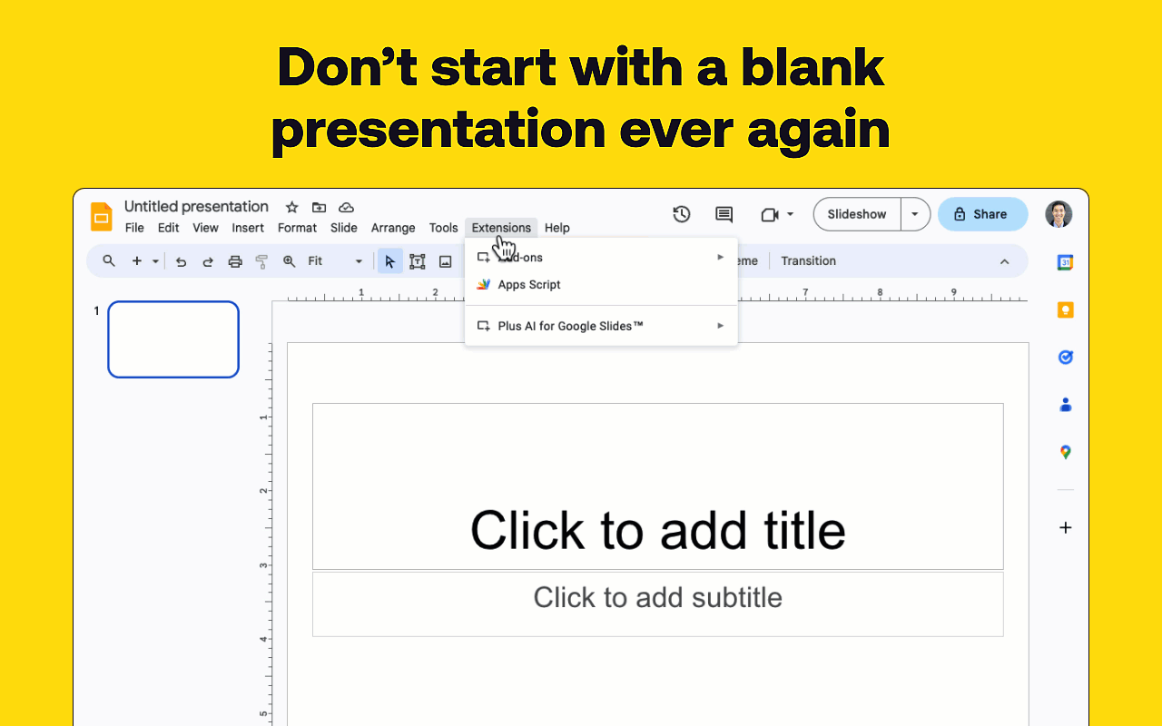The width and height of the screenshot is (1162, 726).
Task: Expand the Add-ons submenu
Action: 601,258
